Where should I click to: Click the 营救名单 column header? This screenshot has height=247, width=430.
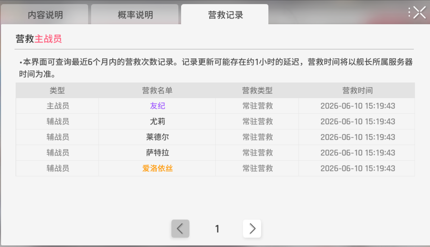pyautogui.click(x=157, y=90)
